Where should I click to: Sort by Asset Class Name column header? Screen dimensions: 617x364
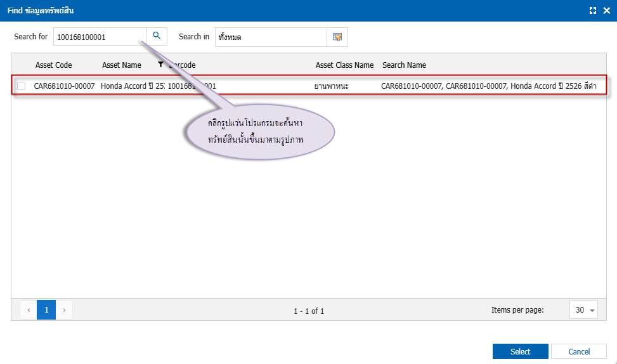tap(344, 65)
